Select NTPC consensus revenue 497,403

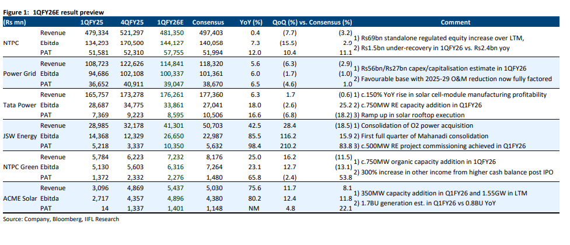click(212, 33)
